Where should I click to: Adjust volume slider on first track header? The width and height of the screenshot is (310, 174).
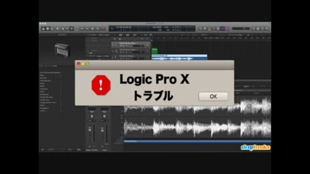click(x=138, y=46)
